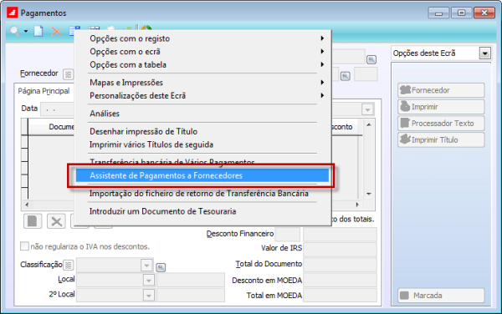Click the grid's vertical scrollbar down arrow

click(369, 194)
